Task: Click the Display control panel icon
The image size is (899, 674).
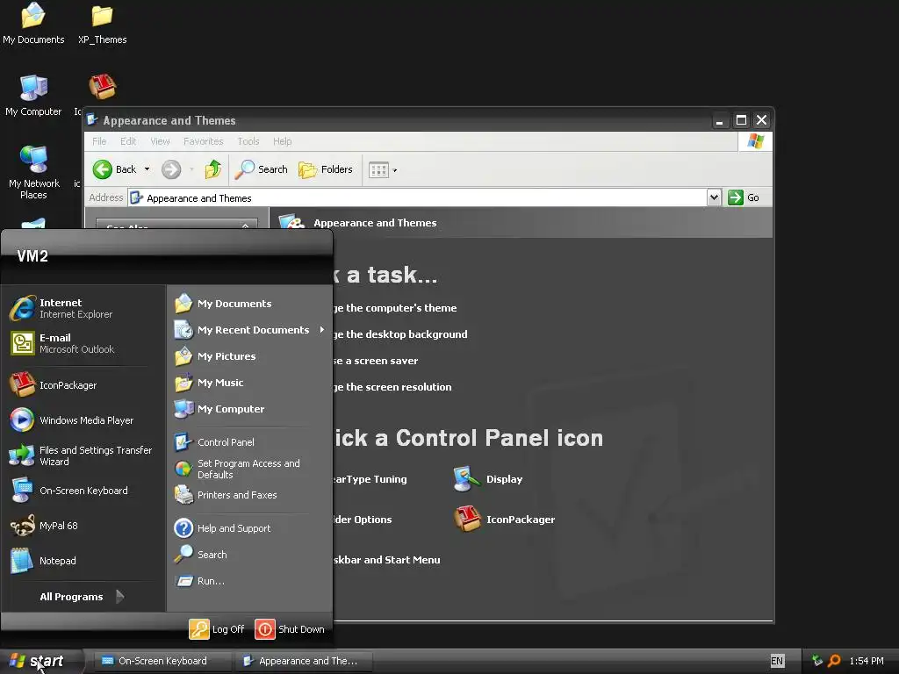Action: 488,479
